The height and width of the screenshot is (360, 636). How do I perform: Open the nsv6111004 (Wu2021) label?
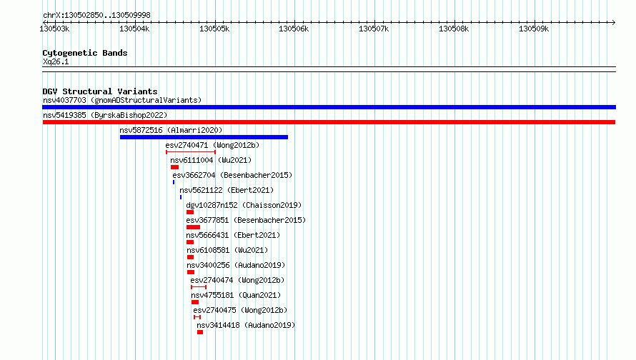pyautogui.click(x=211, y=160)
